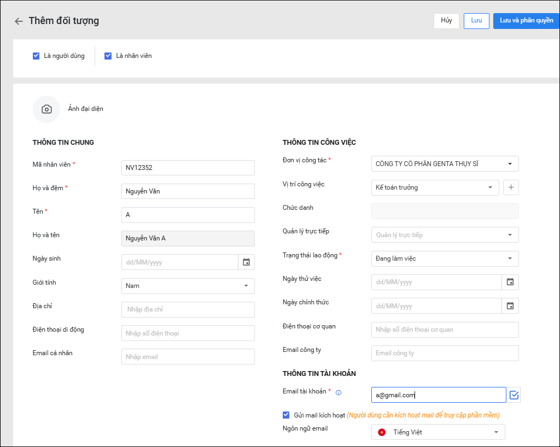Expand Đơn vị công tác dropdown
Viewport: 560px width, 447px height.
pos(445,163)
